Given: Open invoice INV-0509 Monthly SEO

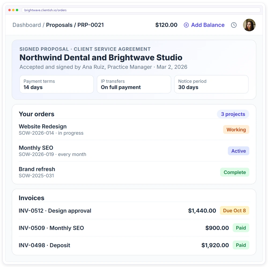Looking at the screenshot, I should pos(134,228).
